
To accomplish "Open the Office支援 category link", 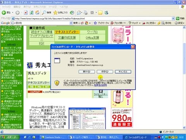I will 92,38.
